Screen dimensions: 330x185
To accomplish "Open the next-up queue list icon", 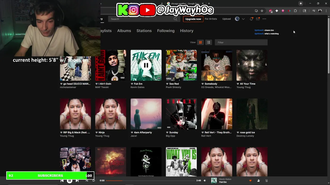I will pos(267,181).
